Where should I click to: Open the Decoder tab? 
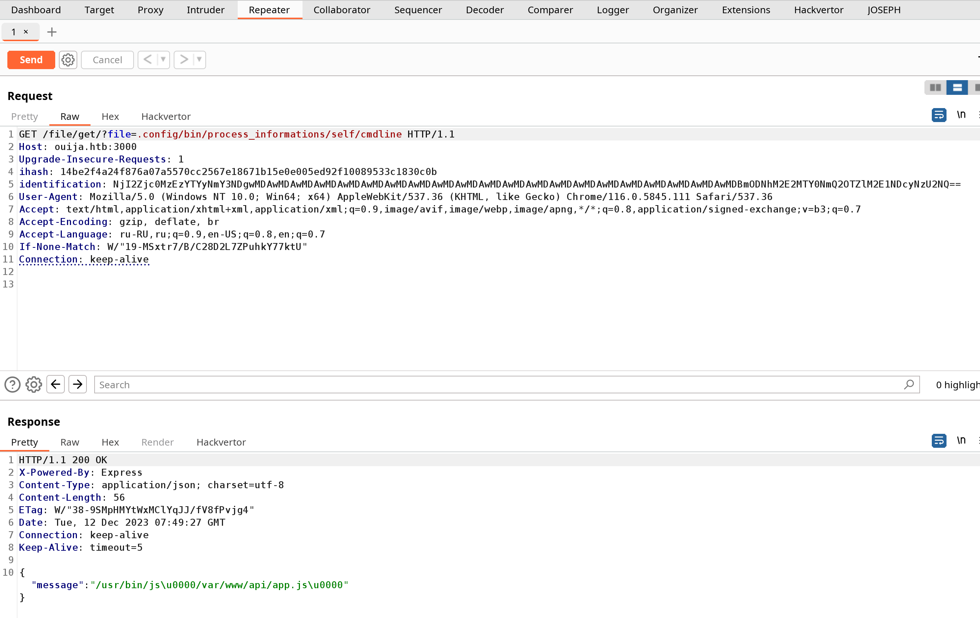click(x=485, y=10)
